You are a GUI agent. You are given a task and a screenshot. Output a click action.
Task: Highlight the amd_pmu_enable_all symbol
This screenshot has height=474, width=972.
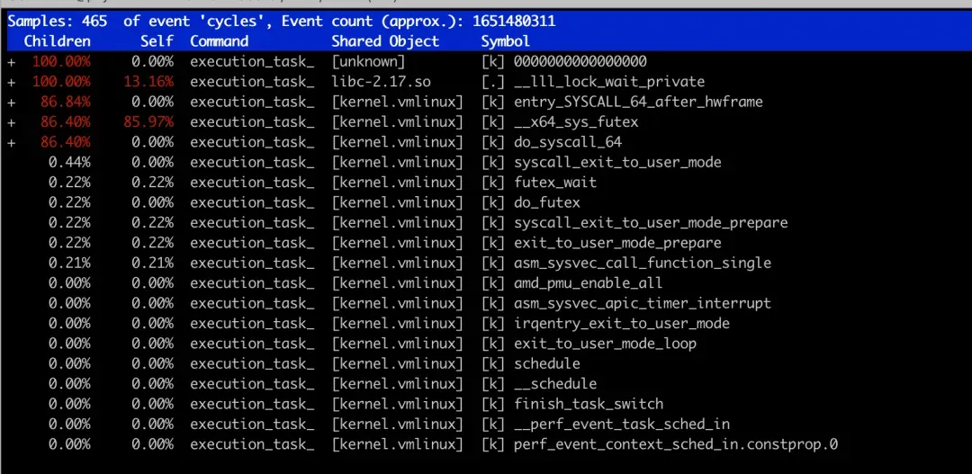588,283
